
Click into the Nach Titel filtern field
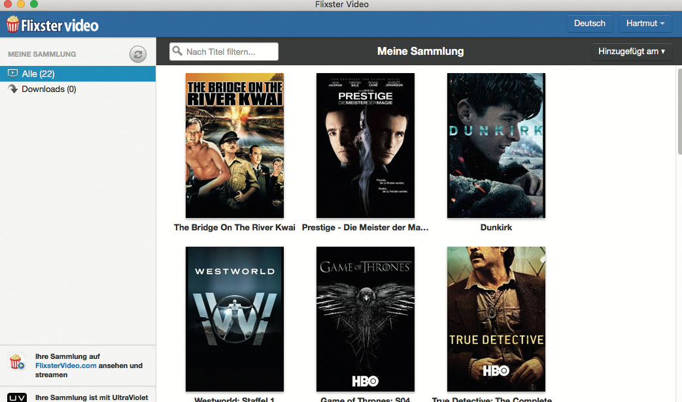coord(229,52)
